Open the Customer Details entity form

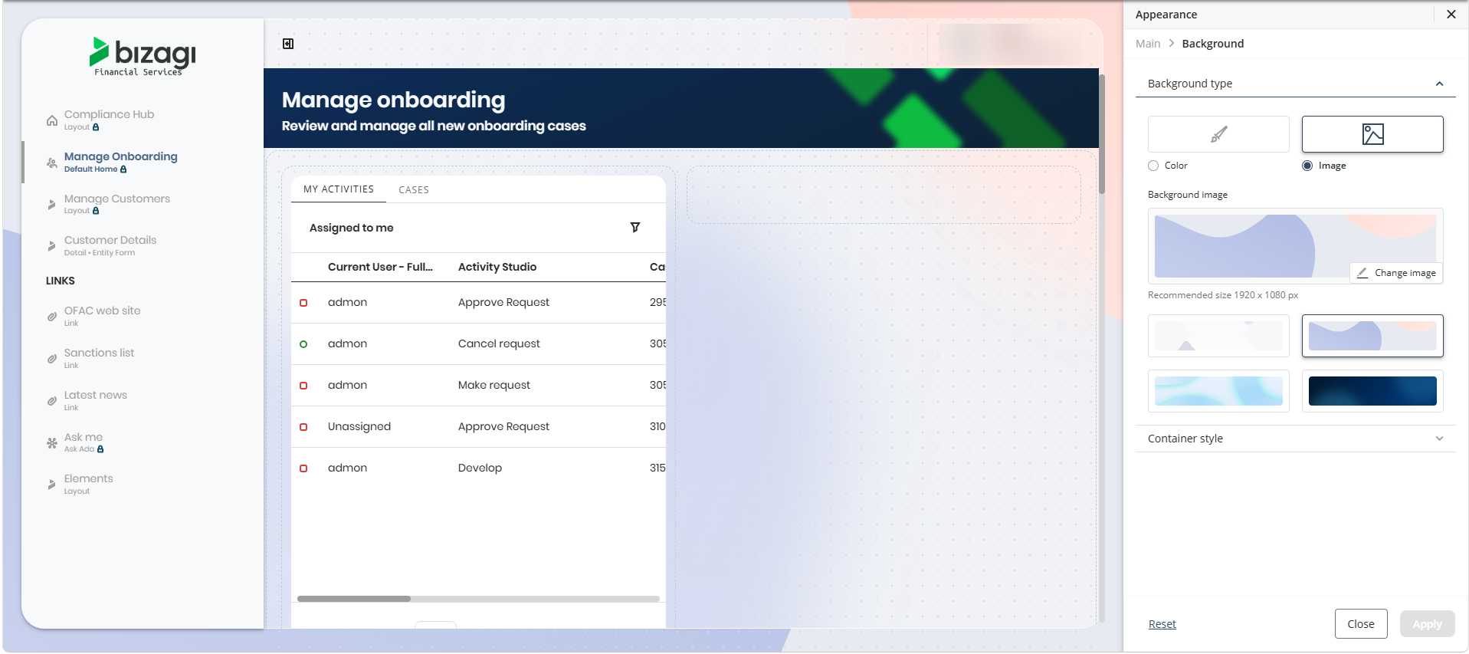point(110,245)
